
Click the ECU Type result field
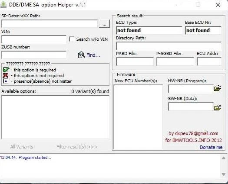click(149, 30)
